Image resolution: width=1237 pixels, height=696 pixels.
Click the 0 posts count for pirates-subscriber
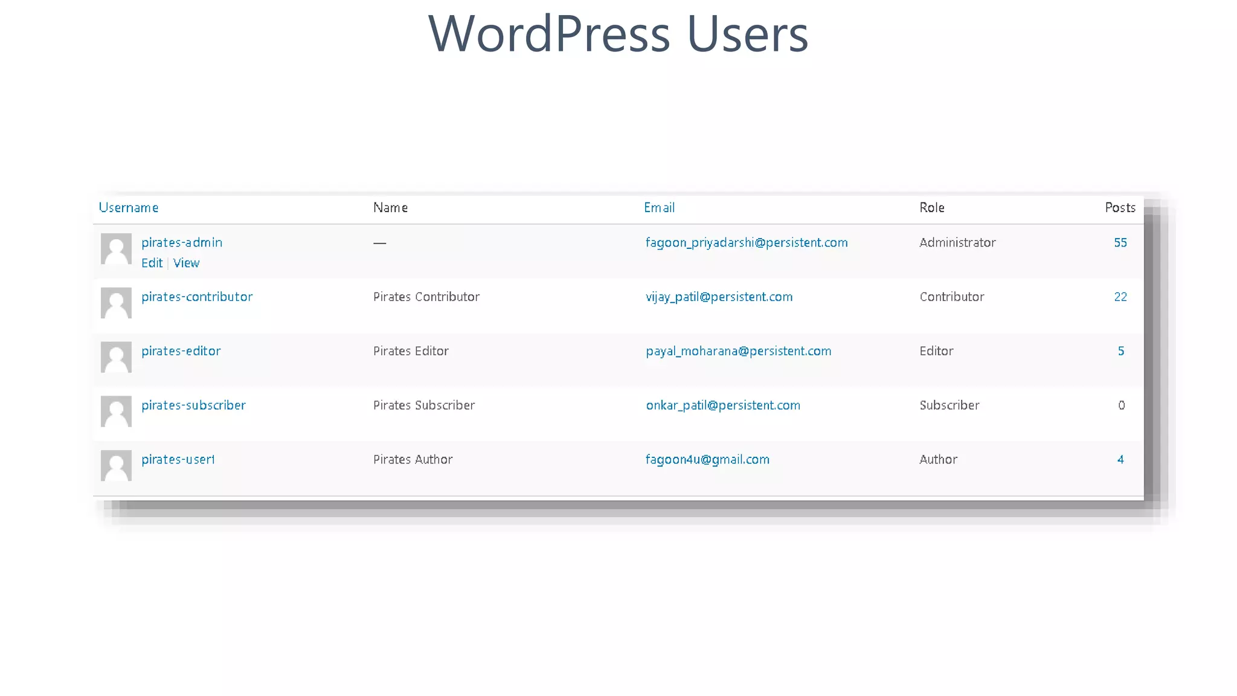coord(1122,405)
